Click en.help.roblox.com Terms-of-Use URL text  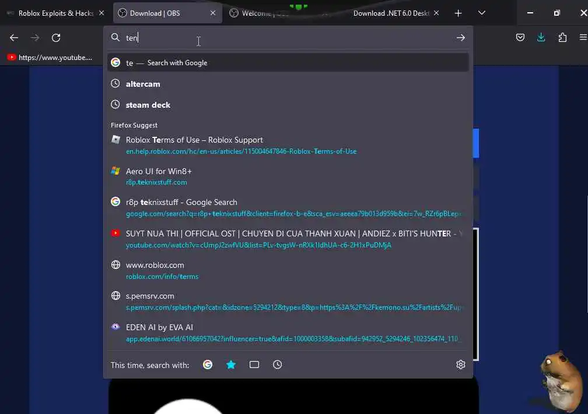[x=241, y=151]
